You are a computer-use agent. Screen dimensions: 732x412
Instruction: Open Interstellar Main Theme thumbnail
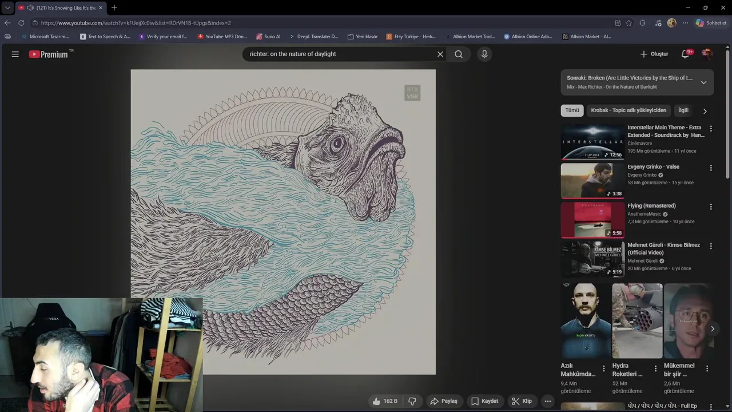[592, 142]
